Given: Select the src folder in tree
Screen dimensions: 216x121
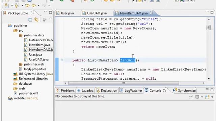Looking at the screenshot, I should click(x=21, y=31).
